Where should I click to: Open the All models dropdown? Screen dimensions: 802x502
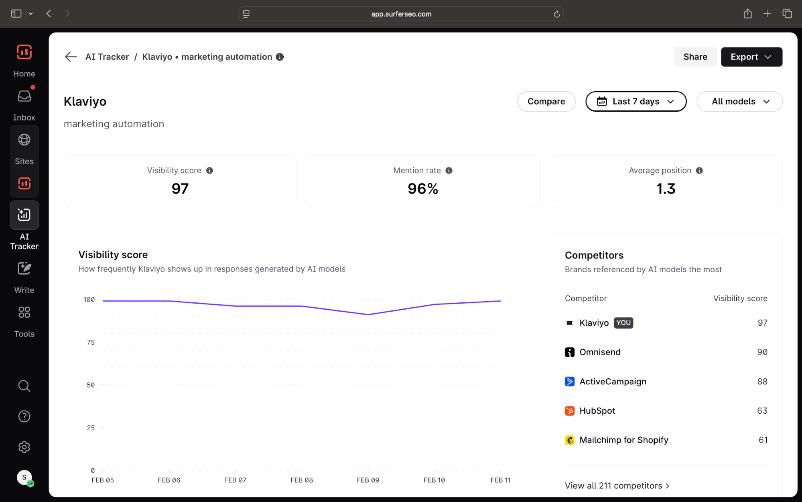(739, 102)
